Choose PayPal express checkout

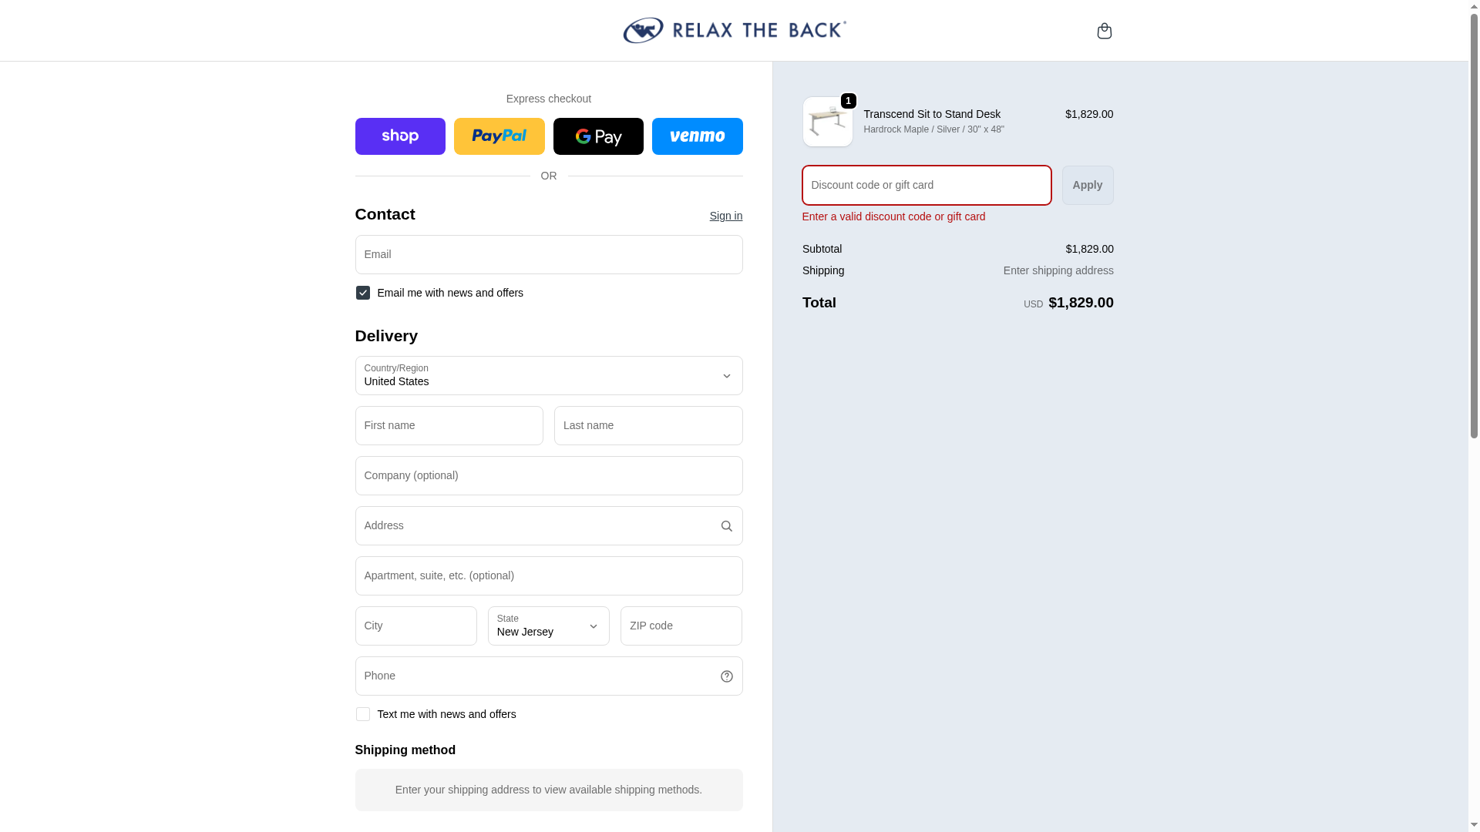click(499, 136)
